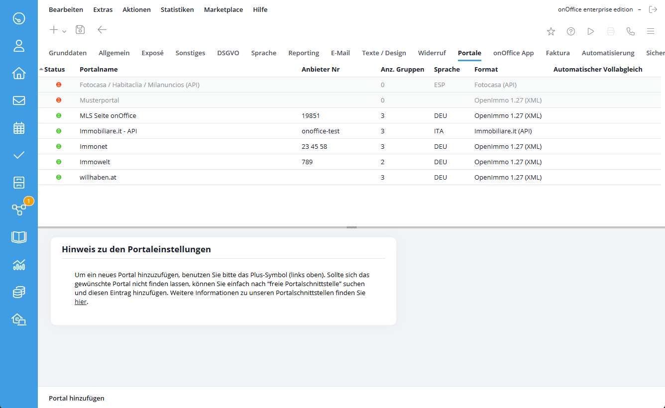Open the Statistiken menu
The height and width of the screenshot is (408, 665).
click(177, 9)
